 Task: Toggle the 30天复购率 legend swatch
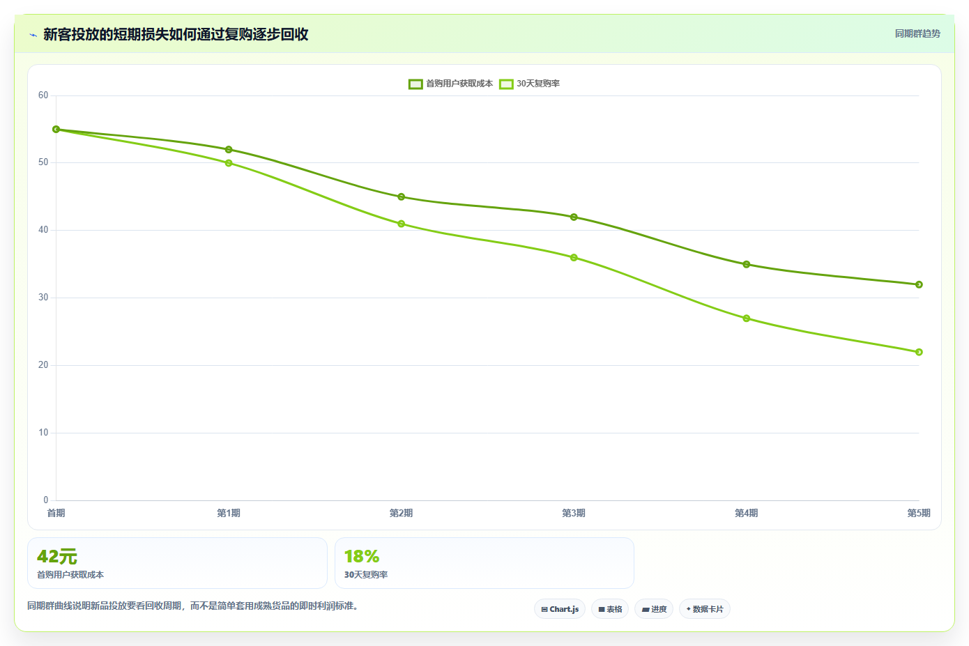(506, 84)
